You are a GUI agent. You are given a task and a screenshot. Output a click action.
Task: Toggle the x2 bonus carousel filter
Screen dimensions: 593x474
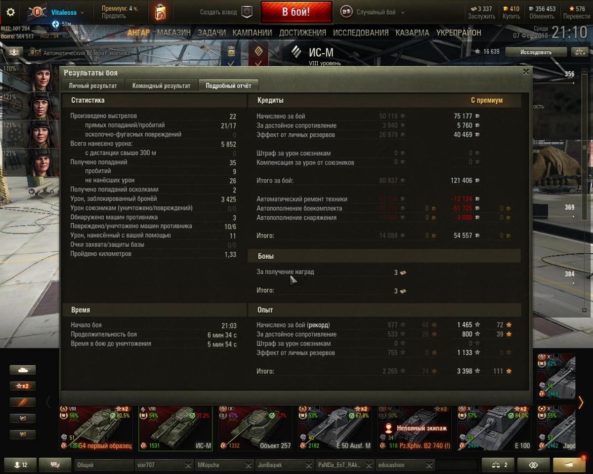[23, 386]
